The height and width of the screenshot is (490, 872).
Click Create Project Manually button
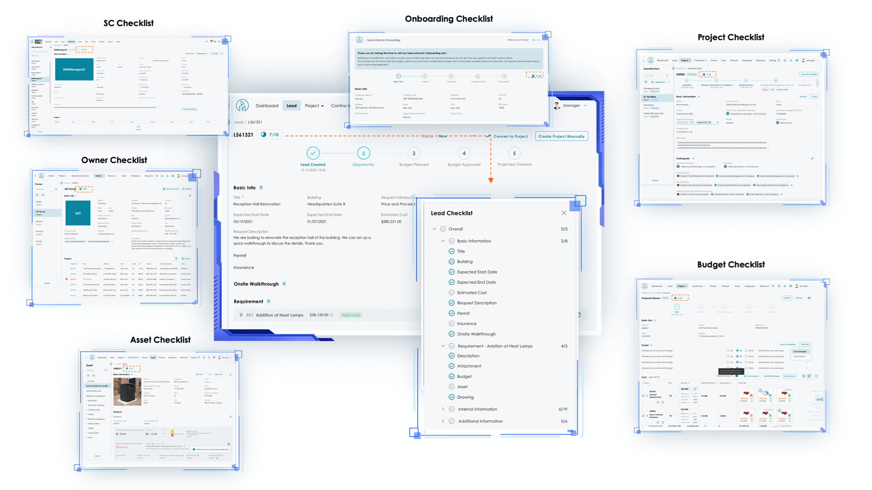click(561, 137)
